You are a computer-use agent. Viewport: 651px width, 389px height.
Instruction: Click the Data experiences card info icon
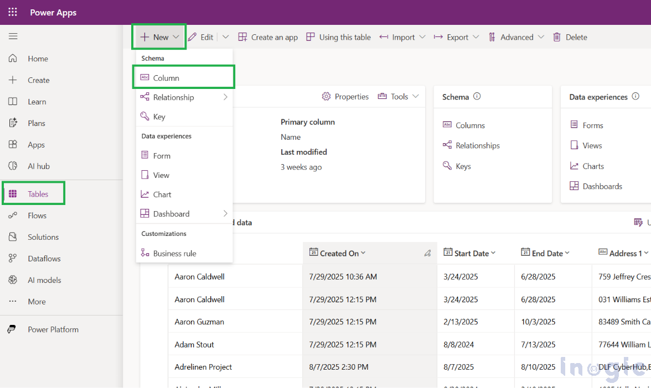coord(635,96)
